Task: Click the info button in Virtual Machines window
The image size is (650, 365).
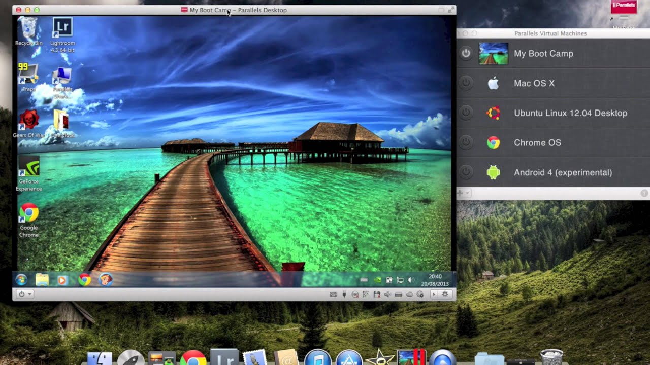Action: 644,193
